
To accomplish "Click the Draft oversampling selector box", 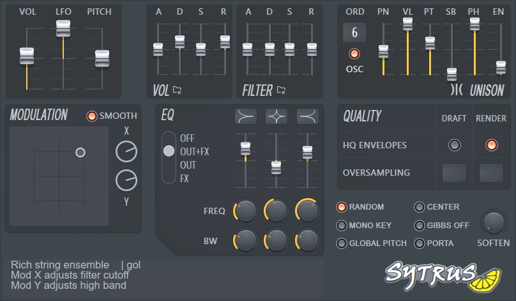I will [x=454, y=173].
